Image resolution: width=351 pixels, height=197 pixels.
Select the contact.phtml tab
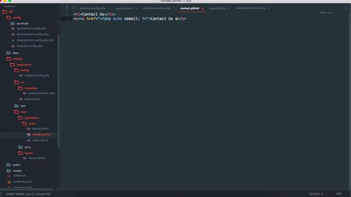(x=189, y=8)
